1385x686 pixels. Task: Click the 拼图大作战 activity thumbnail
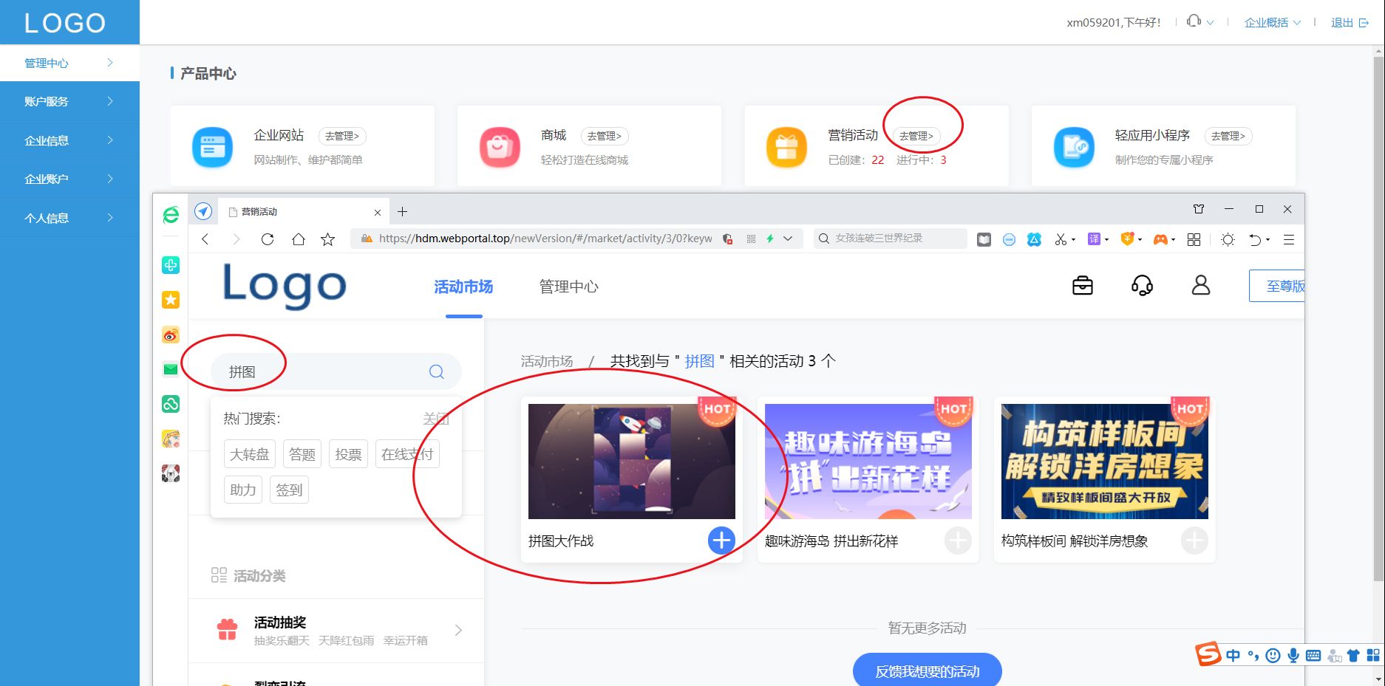pyautogui.click(x=631, y=460)
